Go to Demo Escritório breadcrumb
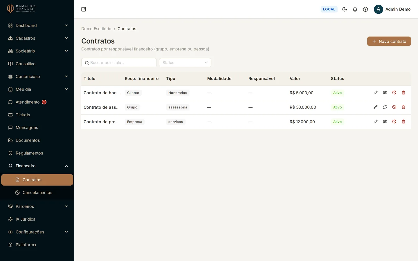The height and width of the screenshot is (261, 418). [x=96, y=29]
